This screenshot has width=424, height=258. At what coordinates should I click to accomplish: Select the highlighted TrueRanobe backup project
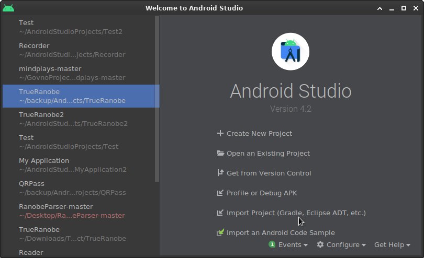[x=81, y=96]
